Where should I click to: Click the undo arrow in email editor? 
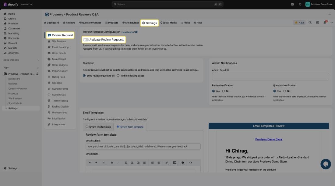tap(90, 163)
